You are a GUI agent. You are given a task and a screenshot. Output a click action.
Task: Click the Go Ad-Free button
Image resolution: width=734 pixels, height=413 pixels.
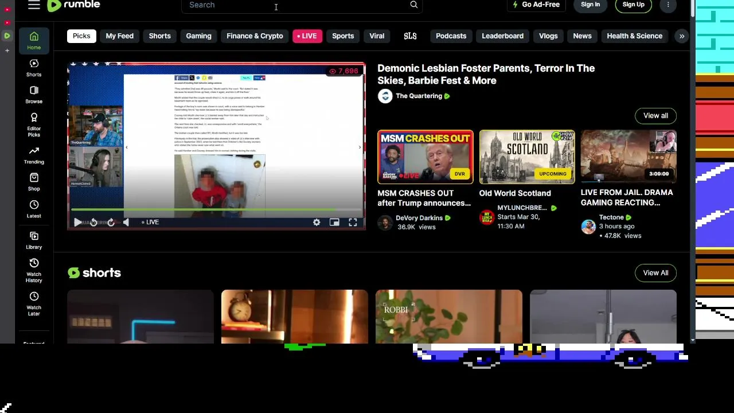(536, 5)
